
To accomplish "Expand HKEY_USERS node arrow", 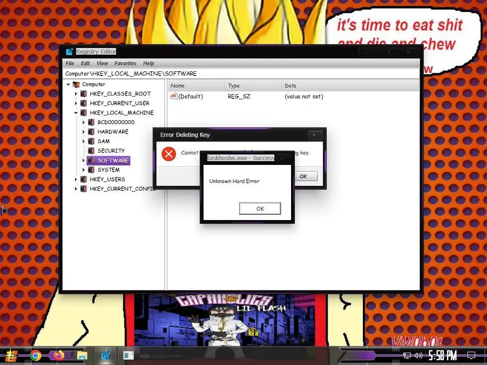I will pos(76,179).
